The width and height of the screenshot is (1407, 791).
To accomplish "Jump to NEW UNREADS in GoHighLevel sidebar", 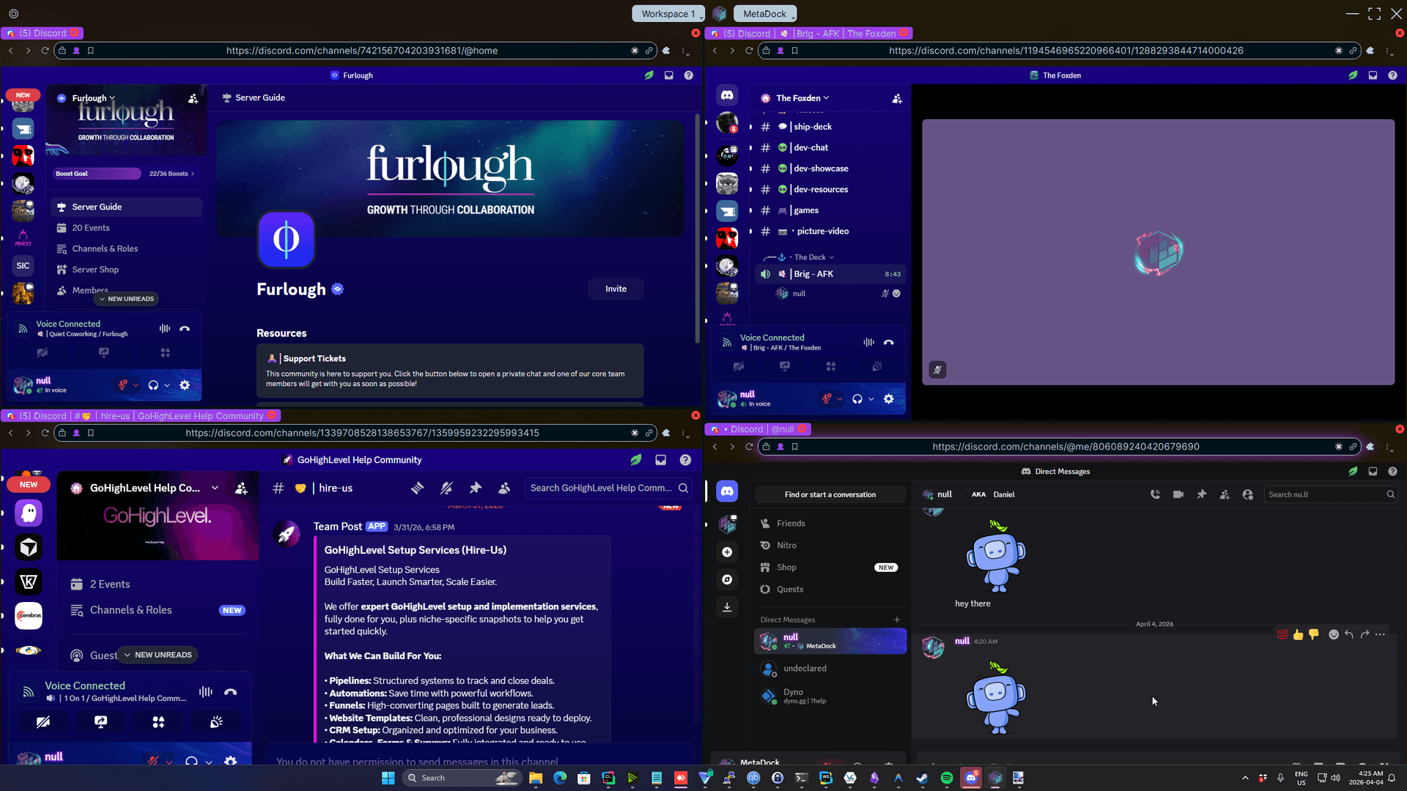I will [157, 655].
